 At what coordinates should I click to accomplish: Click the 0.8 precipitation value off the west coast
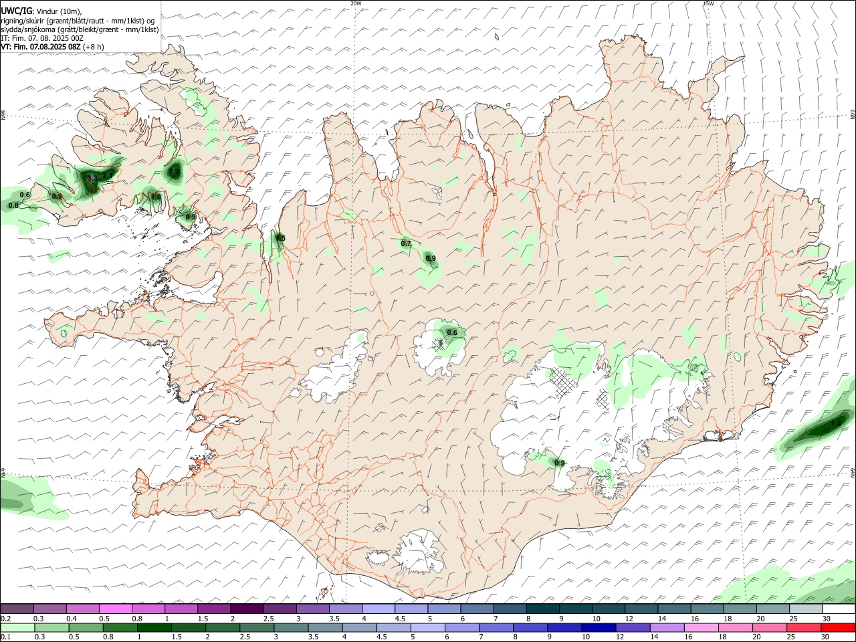pos(13,206)
